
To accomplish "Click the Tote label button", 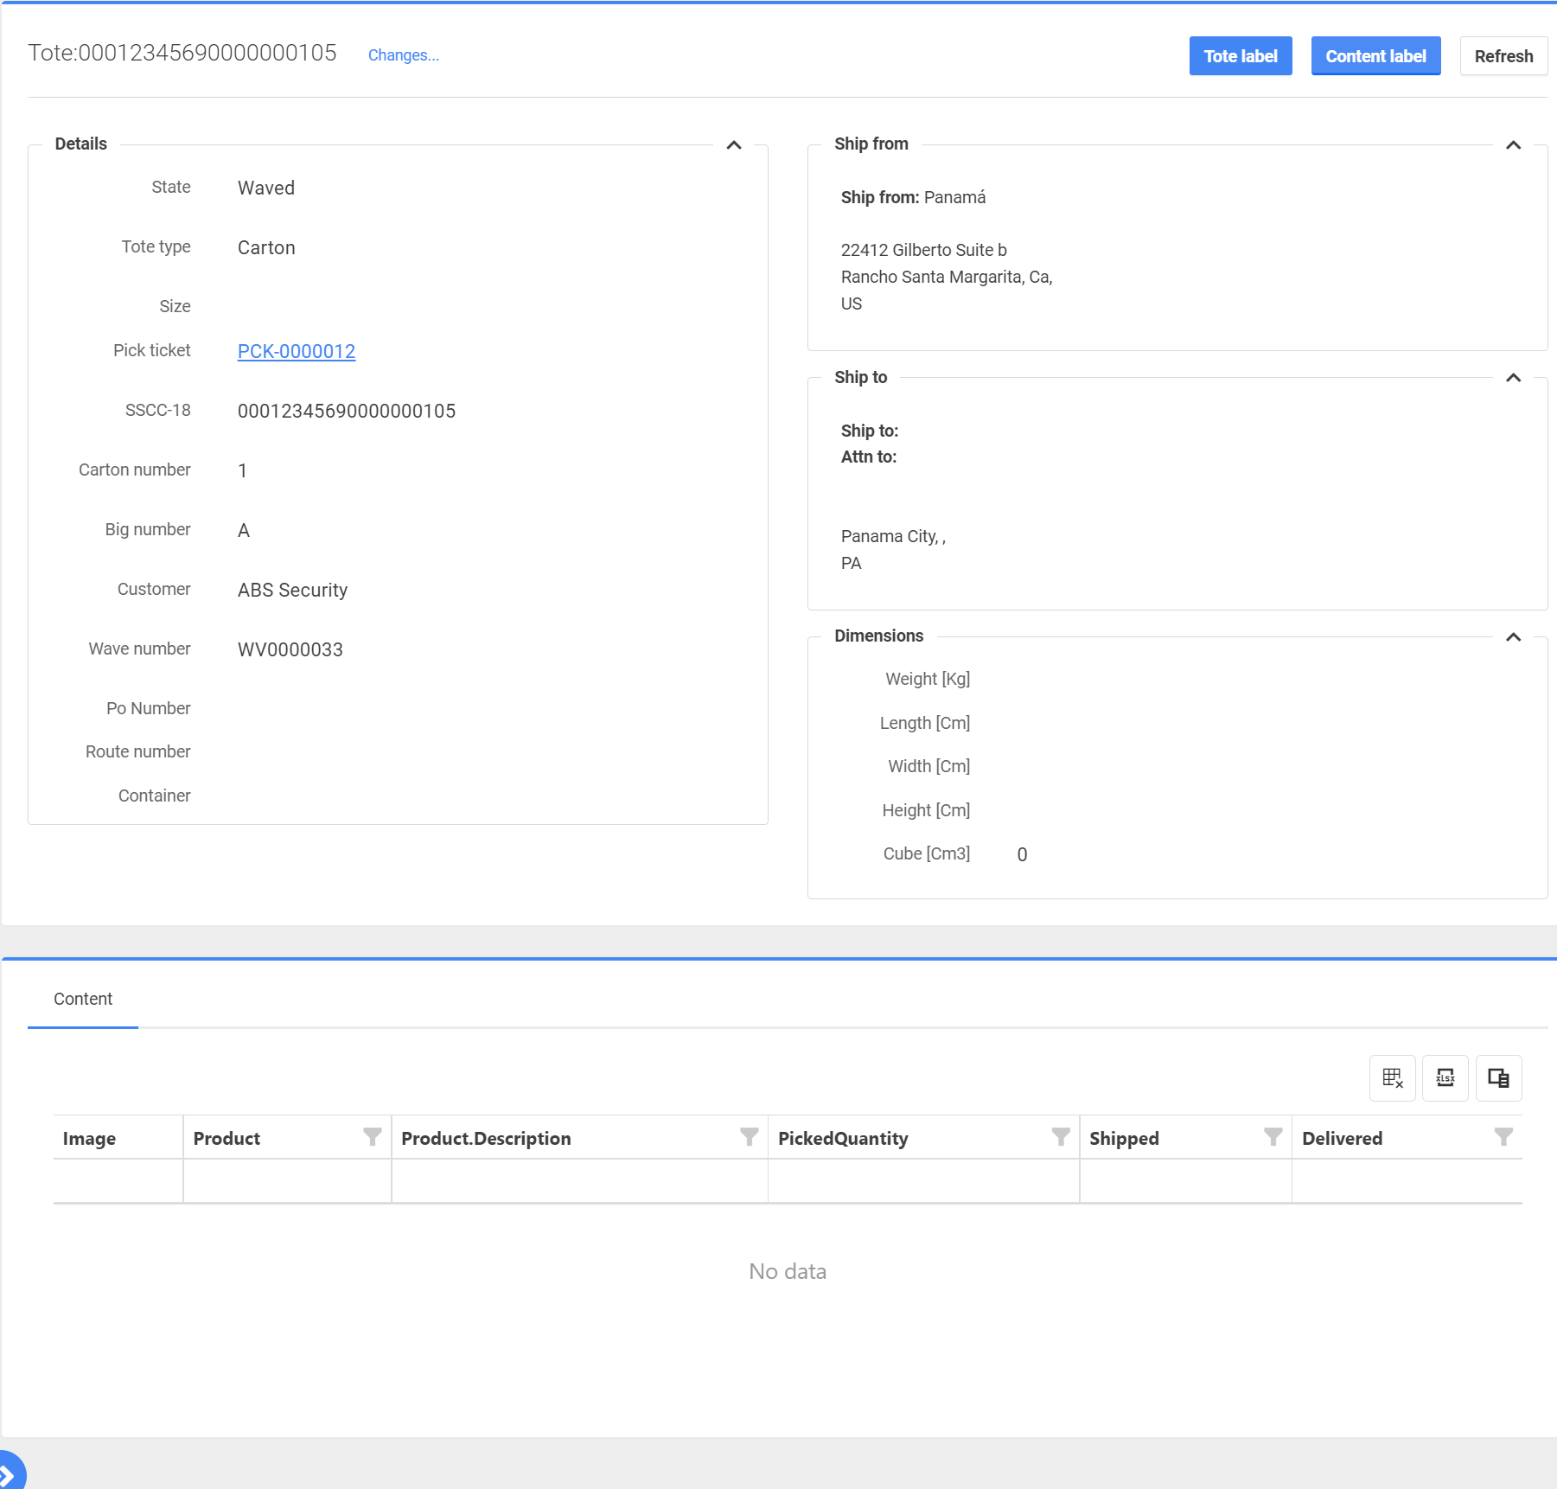I will tap(1240, 56).
